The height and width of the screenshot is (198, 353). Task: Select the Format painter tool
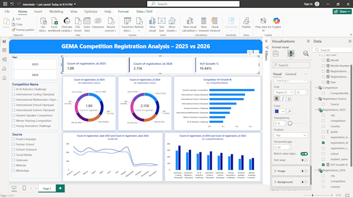23,29
